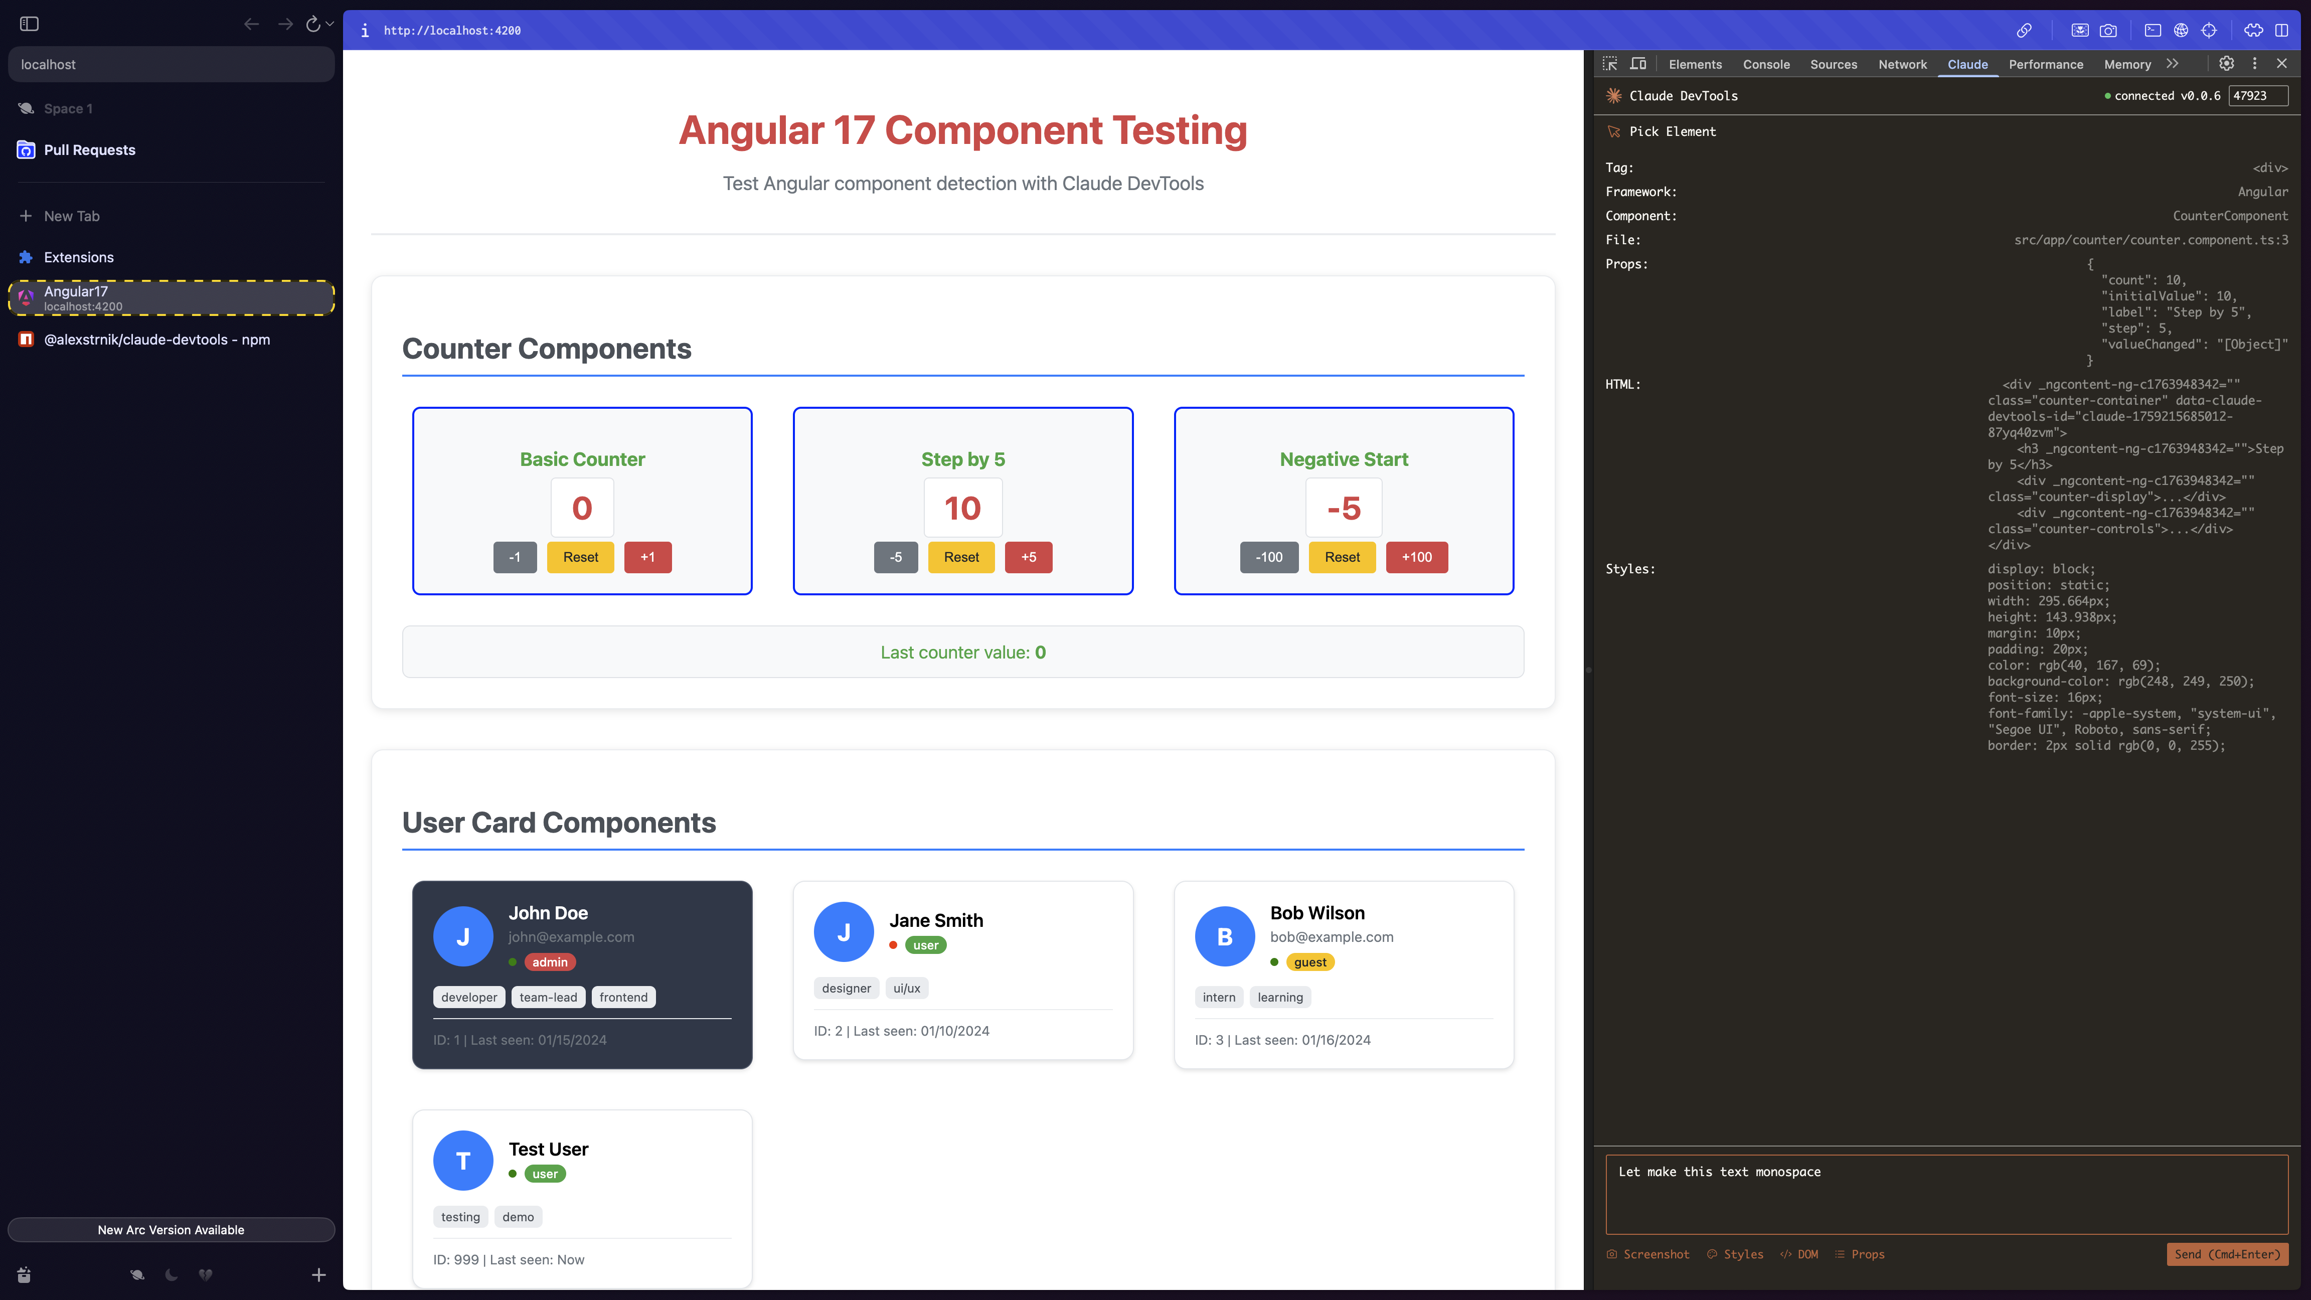2311x1300 pixels.
Task: Click Pick Element in Claude DevTools
Action: pyautogui.click(x=1662, y=132)
